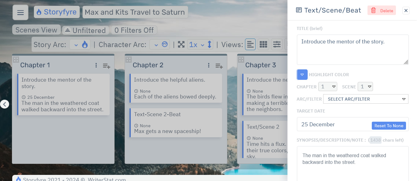Click into the Title text field
This screenshot has height=181, width=417.
352,50
